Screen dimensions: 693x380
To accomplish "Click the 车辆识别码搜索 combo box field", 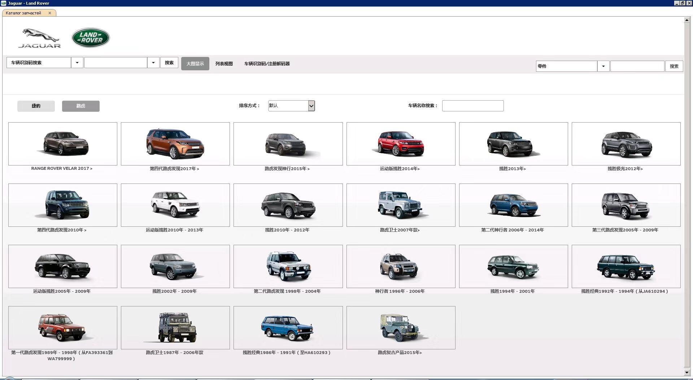I will pos(39,63).
